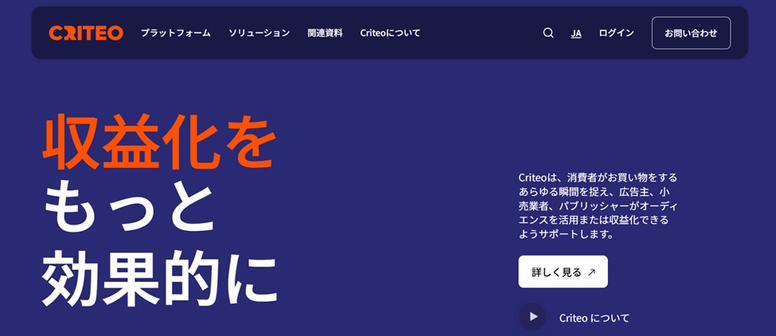Click the 詳しく見る button

563,272
